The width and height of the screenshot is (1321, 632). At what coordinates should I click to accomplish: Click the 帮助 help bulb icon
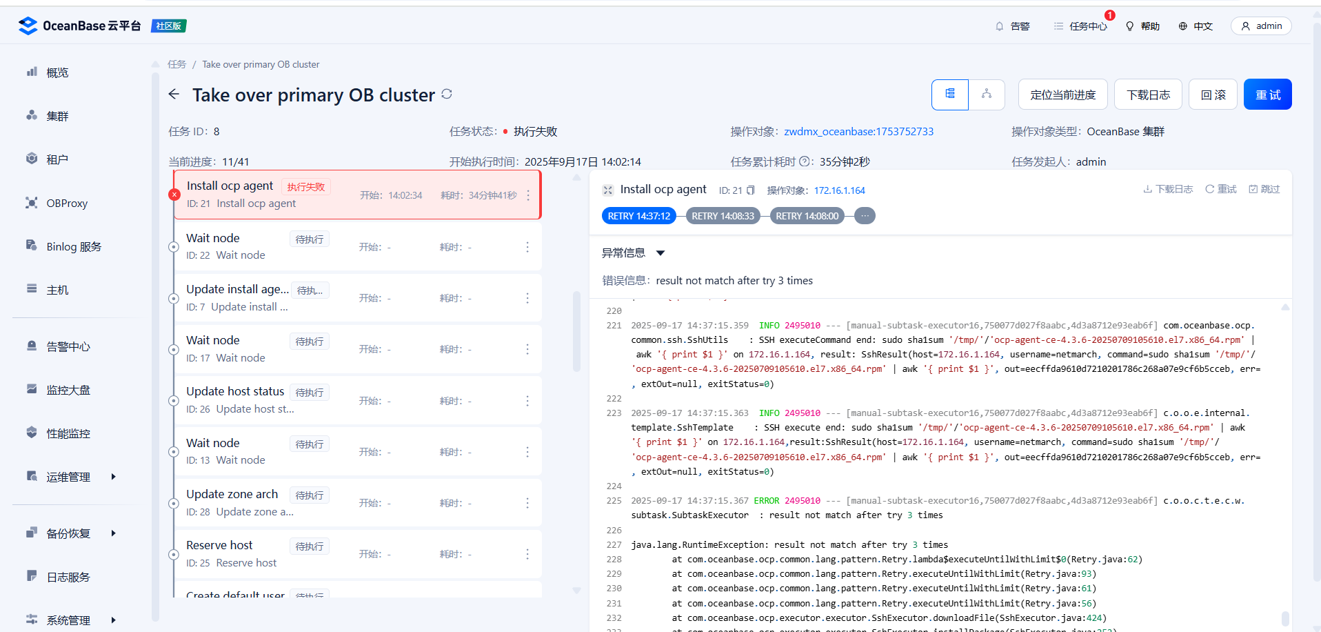1129,26
